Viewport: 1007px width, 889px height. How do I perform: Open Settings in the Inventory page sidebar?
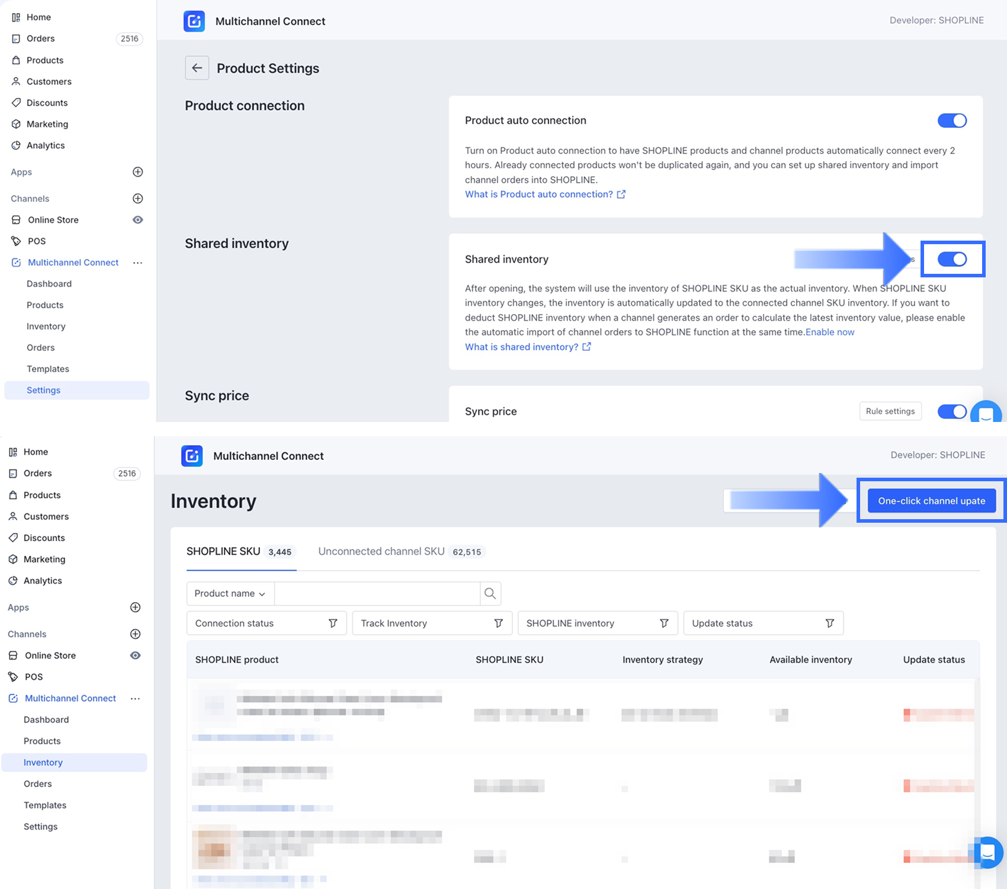pyautogui.click(x=41, y=826)
